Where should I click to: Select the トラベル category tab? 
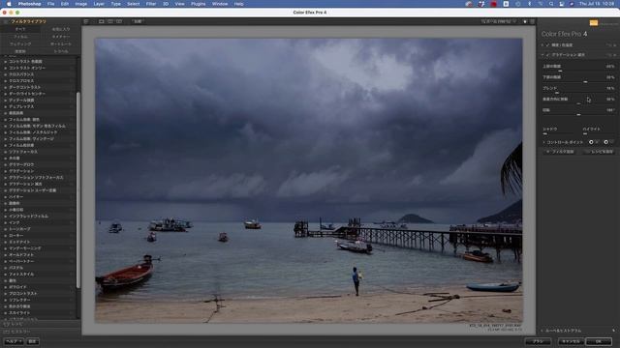pos(60,51)
